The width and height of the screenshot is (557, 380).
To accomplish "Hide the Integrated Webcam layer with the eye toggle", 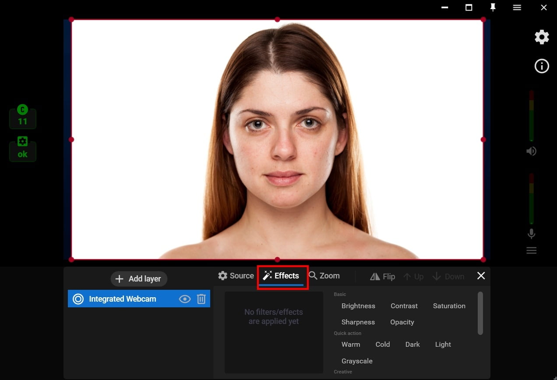I will (184, 299).
